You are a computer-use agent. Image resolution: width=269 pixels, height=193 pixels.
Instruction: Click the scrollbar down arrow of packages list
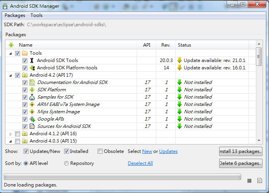[x=259, y=141]
